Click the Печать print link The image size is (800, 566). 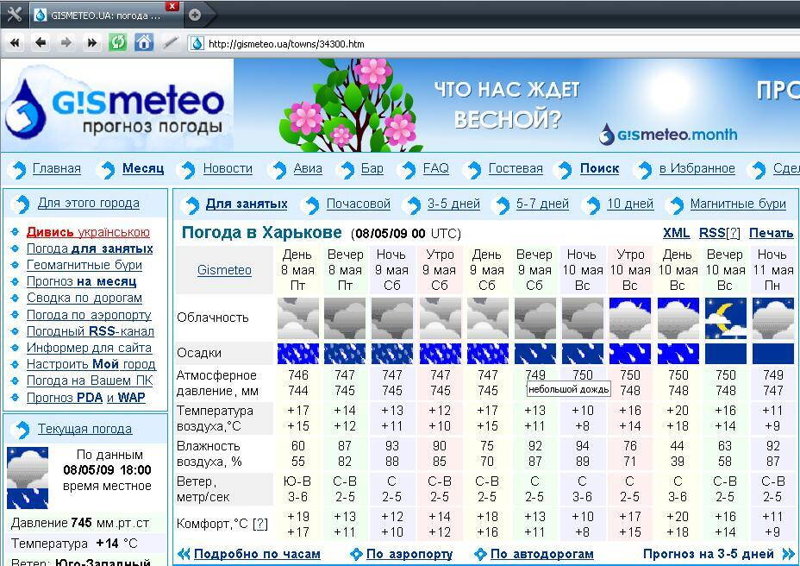771,233
